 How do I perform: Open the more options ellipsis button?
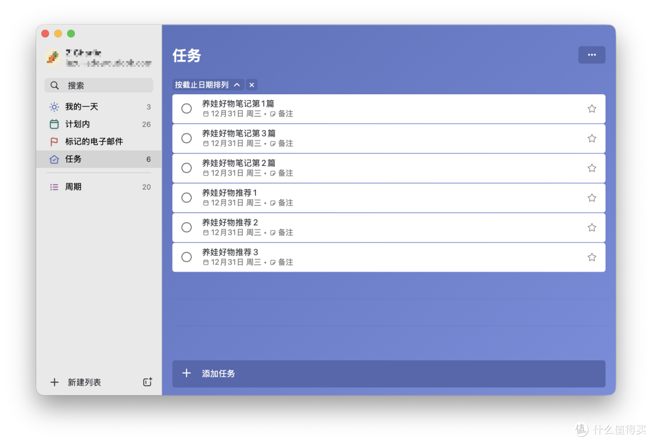(591, 55)
